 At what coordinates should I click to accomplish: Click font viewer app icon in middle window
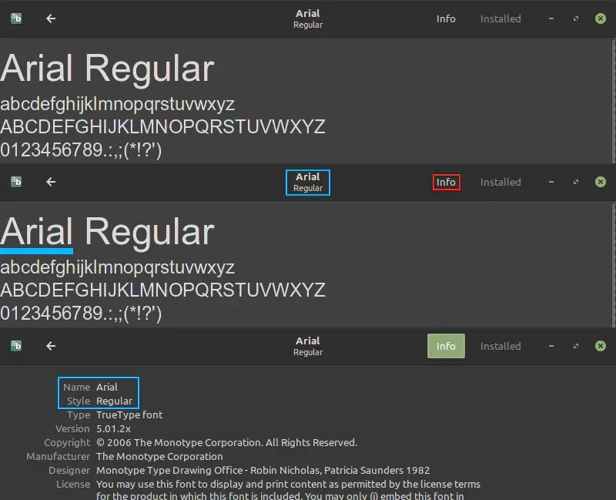tap(16, 182)
